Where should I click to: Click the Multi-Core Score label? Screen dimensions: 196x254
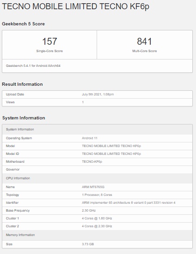click(x=145, y=51)
